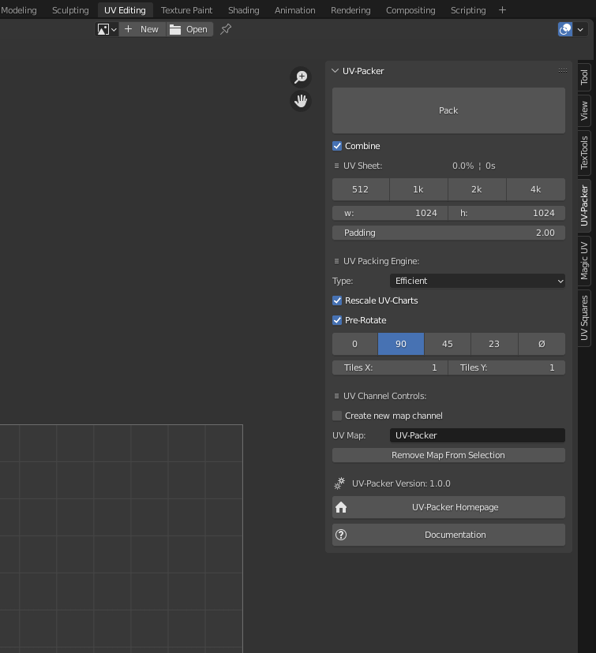596x653 pixels.
Task: Set UV sheet size to 4k
Action: [536, 189]
